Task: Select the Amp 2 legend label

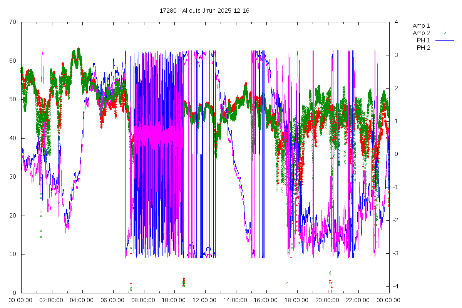Action: coord(421,33)
